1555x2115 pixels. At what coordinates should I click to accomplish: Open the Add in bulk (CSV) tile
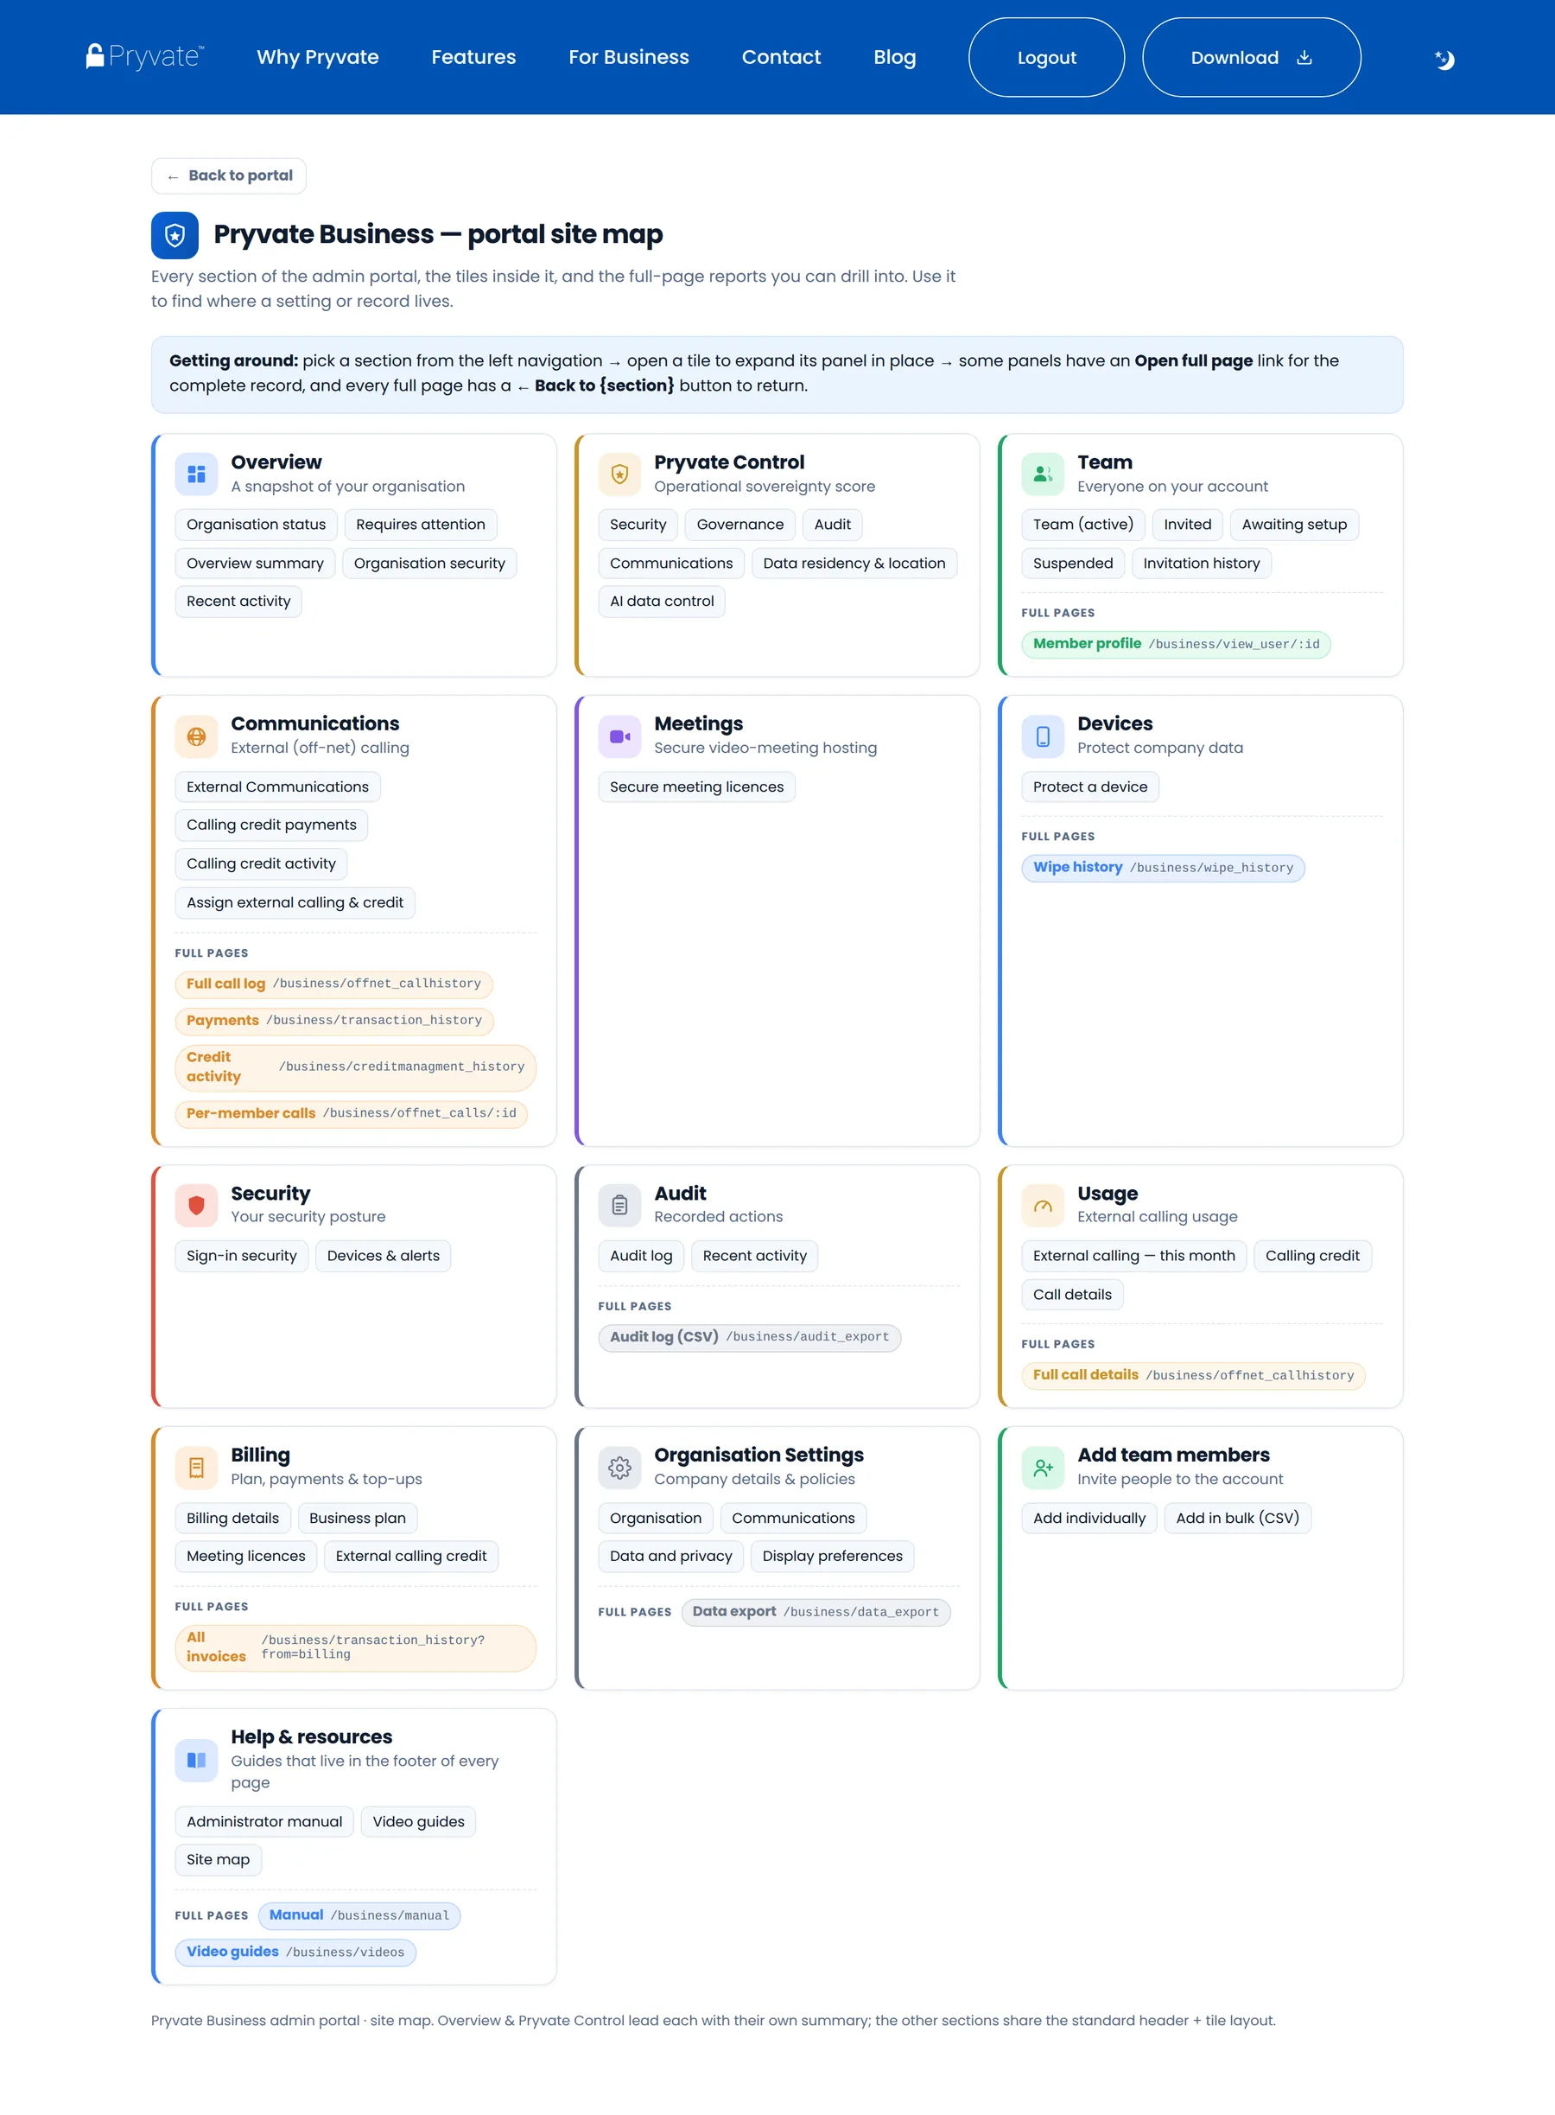coord(1237,1518)
